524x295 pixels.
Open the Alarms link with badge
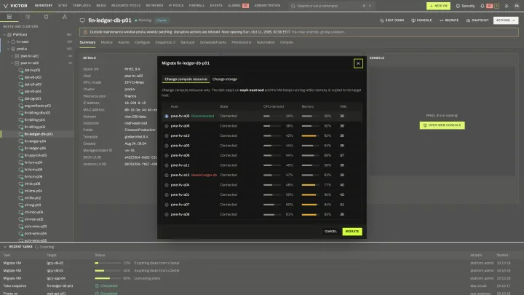(x=238, y=6)
